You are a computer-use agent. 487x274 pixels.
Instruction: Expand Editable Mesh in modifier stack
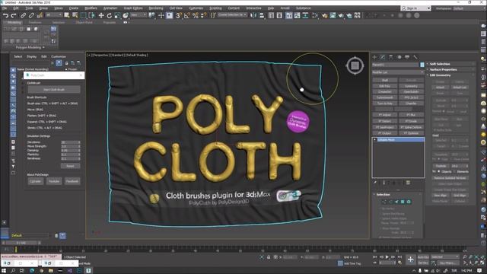375,140
